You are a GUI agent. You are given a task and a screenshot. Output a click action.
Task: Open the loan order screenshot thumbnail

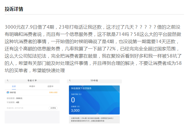32,101
